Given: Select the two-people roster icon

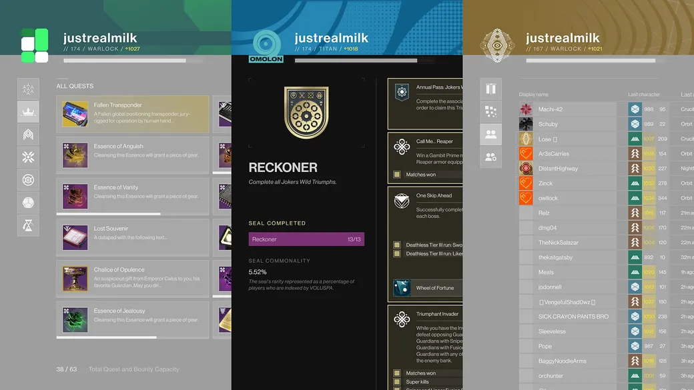Looking at the screenshot, I should coord(490,135).
